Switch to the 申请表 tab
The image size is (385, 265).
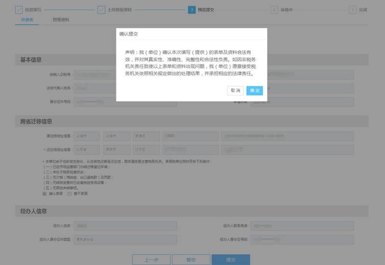pyautogui.click(x=27, y=20)
